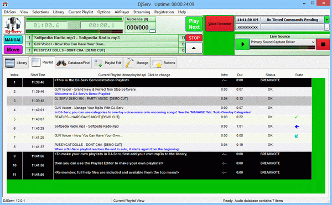Click the track progress bar above timers

[74, 19]
